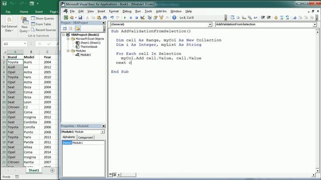Close the Project - VBAProject panel

click(x=104, y=22)
